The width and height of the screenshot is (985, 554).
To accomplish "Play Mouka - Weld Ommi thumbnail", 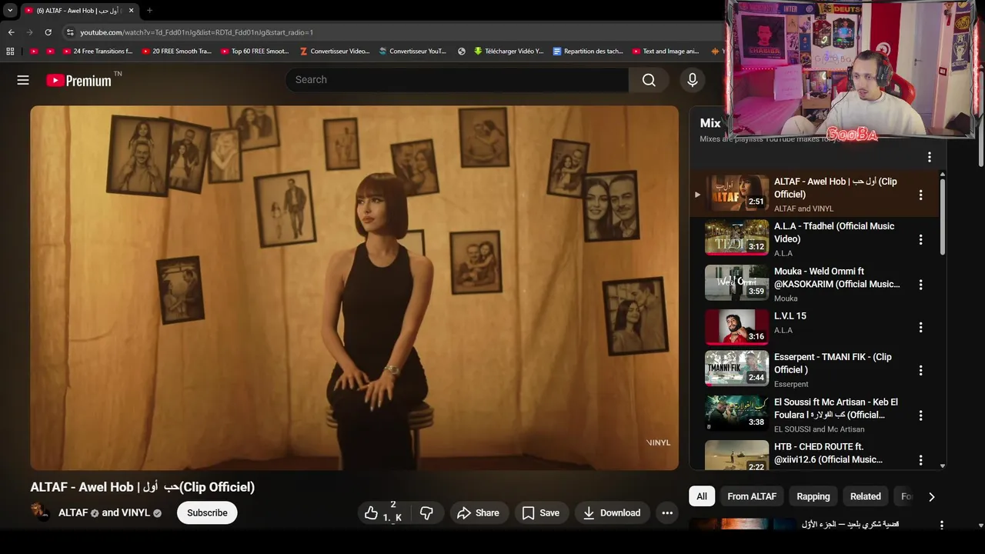I will click(736, 282).
